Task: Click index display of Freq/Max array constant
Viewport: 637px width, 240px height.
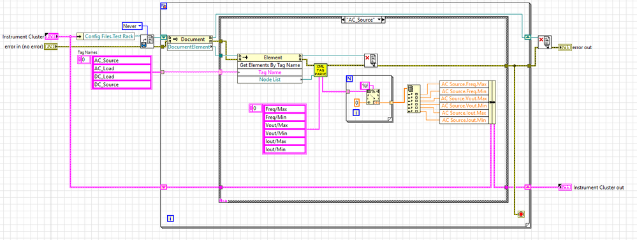Action: (x=255, y=109)
